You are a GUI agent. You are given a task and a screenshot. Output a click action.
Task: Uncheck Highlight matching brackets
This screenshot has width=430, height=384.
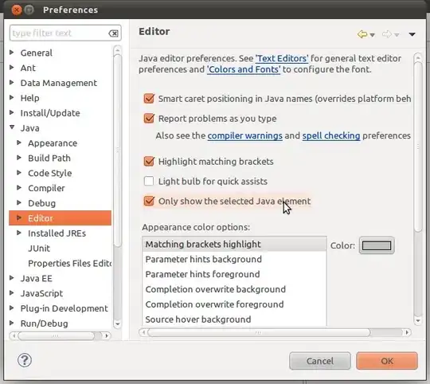point(149,161)
